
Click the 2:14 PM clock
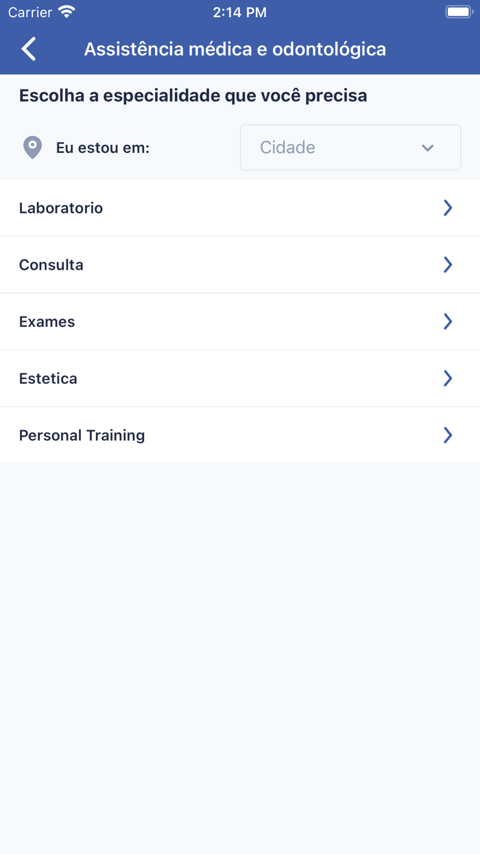click(x=239, y=12)
